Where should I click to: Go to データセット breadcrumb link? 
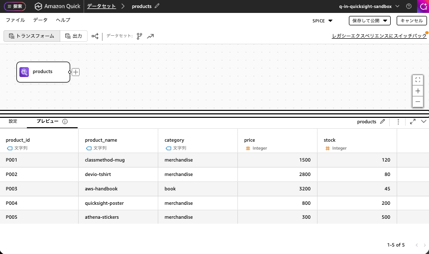coord(102,6)
